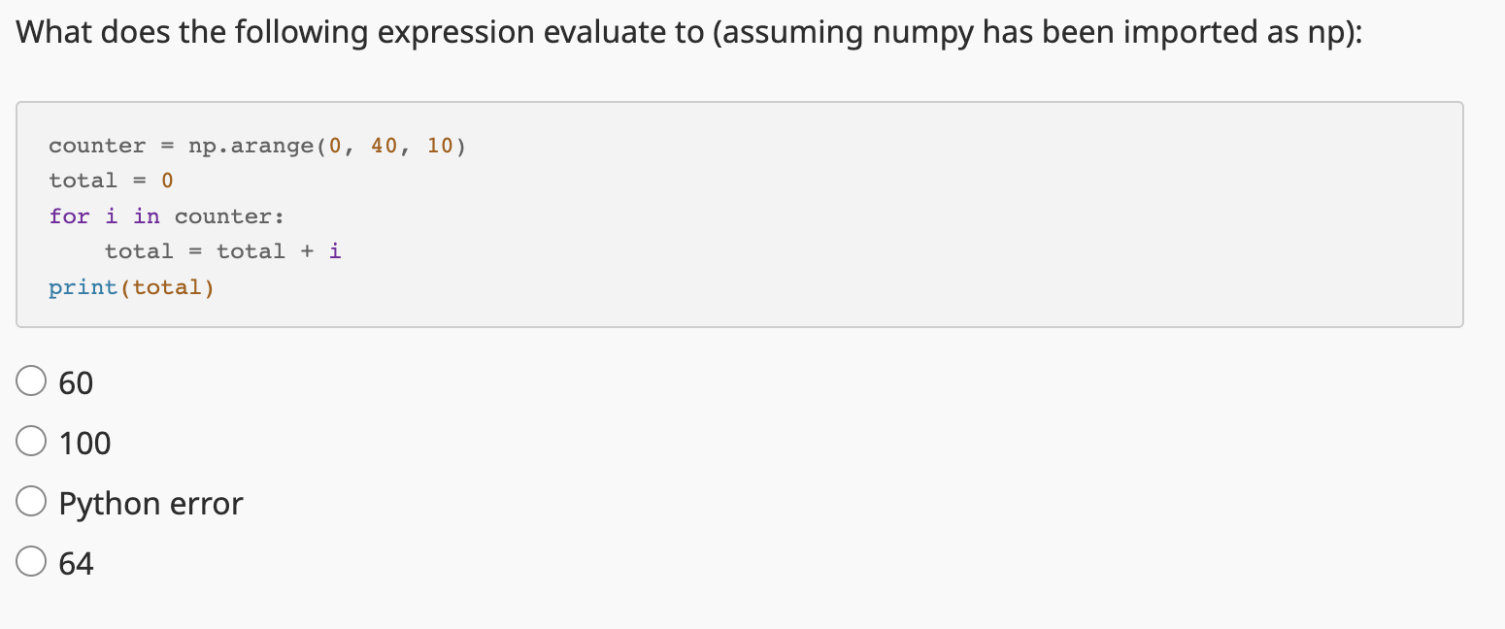Click the counter variable on the first code line

click(x=97, y=145)
